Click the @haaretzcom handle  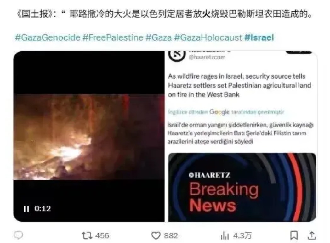click(x=207, y=57)
